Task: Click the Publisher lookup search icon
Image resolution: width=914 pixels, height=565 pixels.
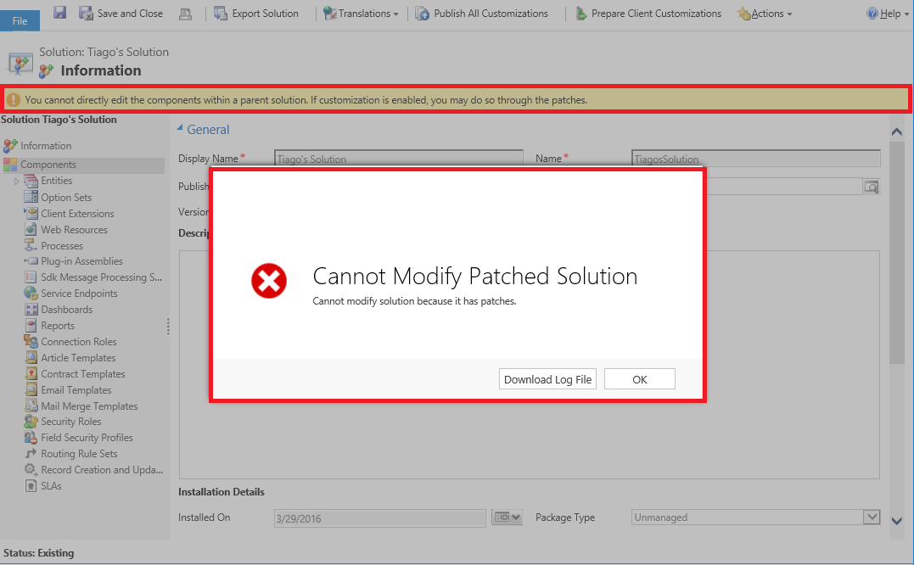Action: 871,187
